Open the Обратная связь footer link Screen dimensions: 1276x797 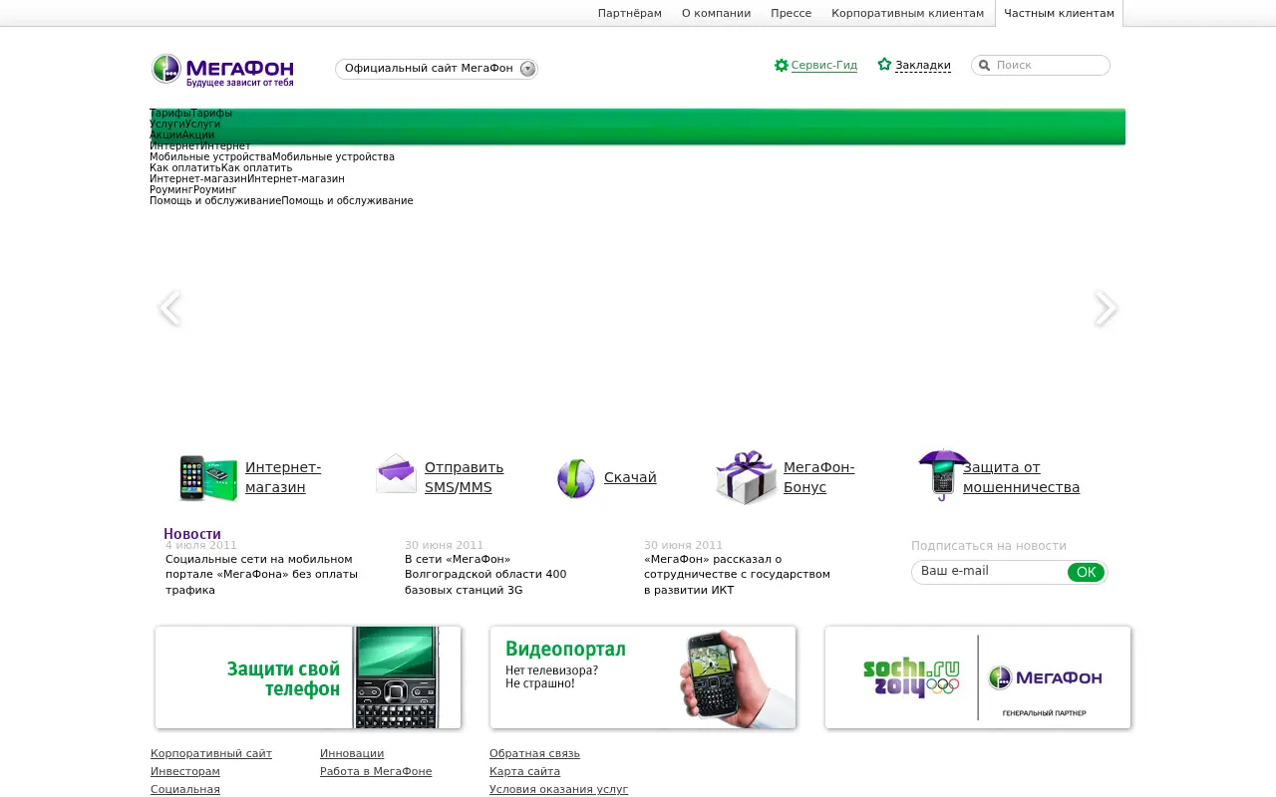point(534,754)
